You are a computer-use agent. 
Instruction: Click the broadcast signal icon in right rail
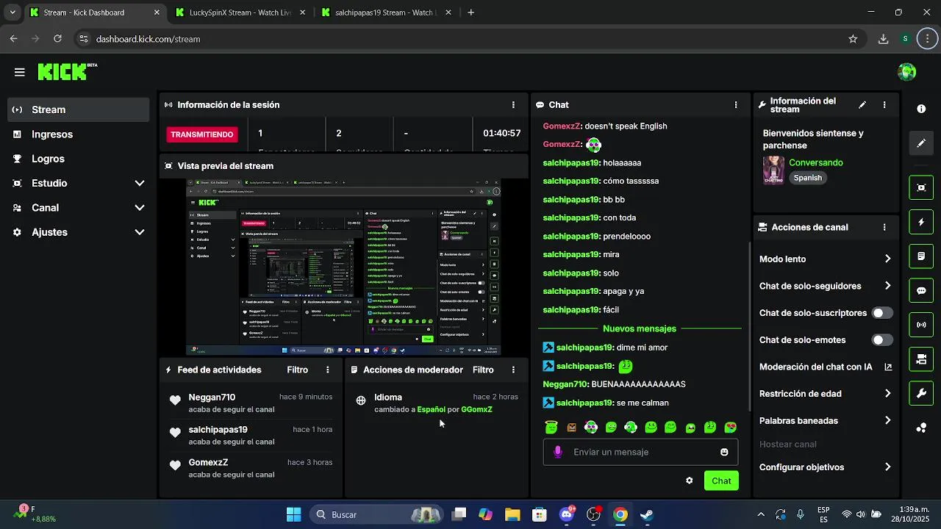921,325
